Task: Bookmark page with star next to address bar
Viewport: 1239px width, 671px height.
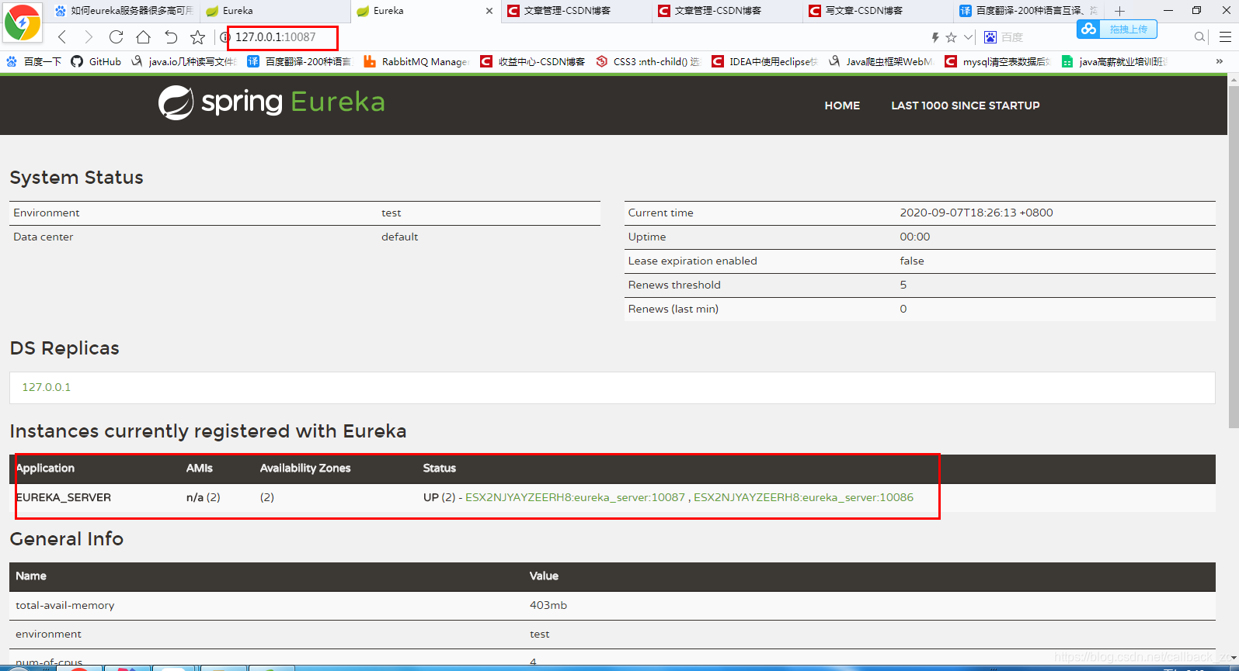Action: (197, 37)
